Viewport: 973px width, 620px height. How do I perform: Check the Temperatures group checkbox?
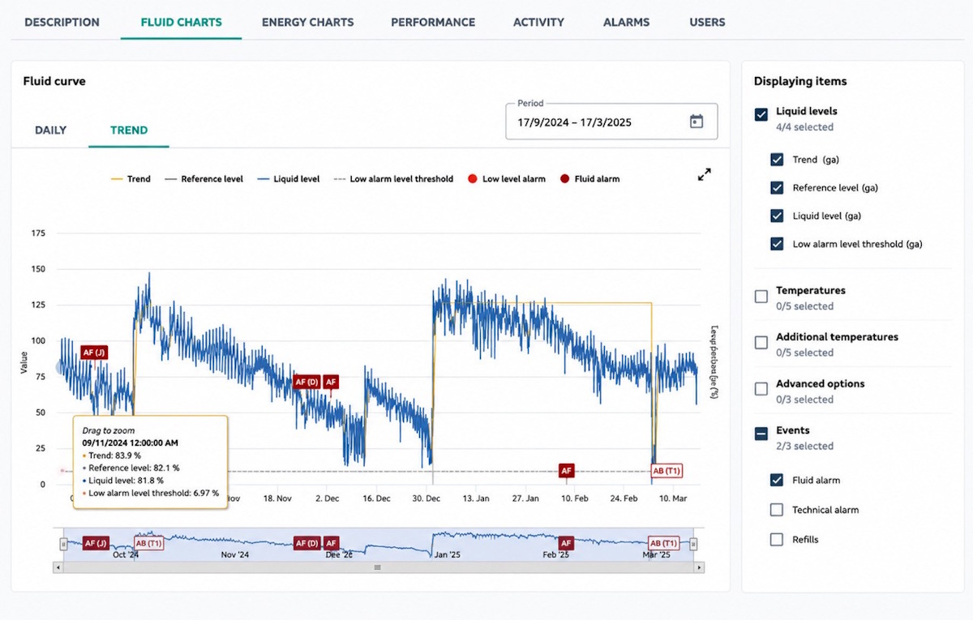click(x=761, y=297)
